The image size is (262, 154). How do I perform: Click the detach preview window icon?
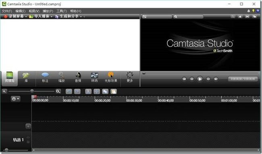[254, 16]
